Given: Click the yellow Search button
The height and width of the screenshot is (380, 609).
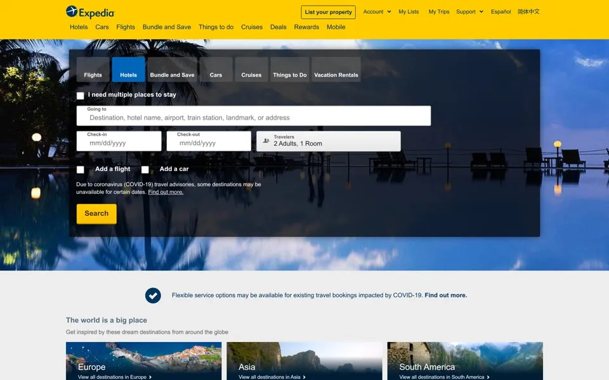Looking at the screenshot, I should pos(96,213).
